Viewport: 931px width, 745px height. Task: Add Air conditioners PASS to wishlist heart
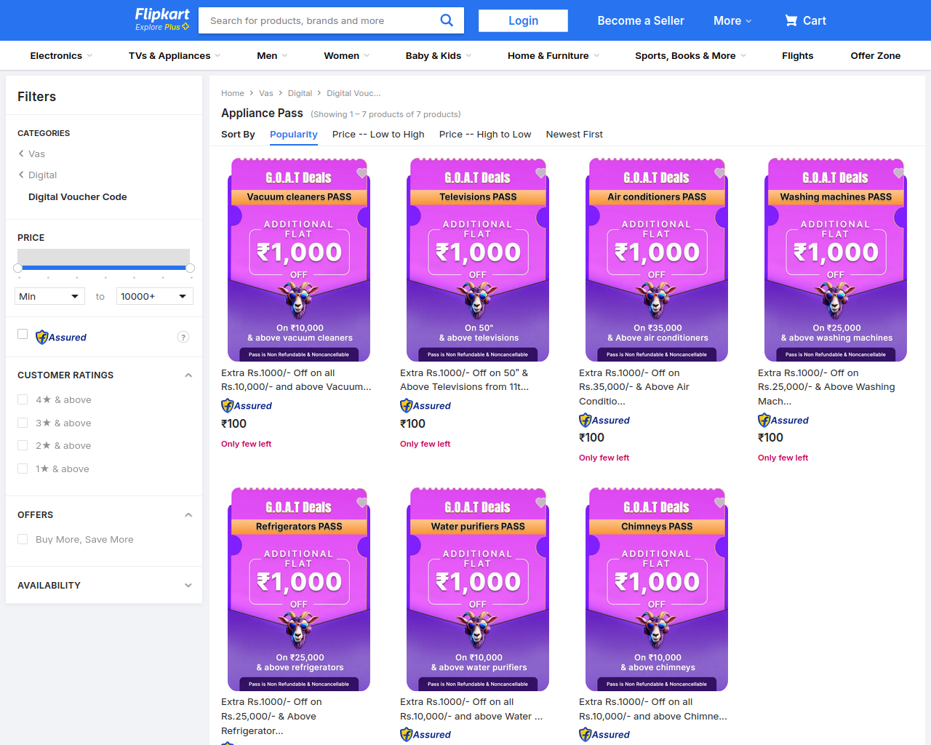(719, 173)
